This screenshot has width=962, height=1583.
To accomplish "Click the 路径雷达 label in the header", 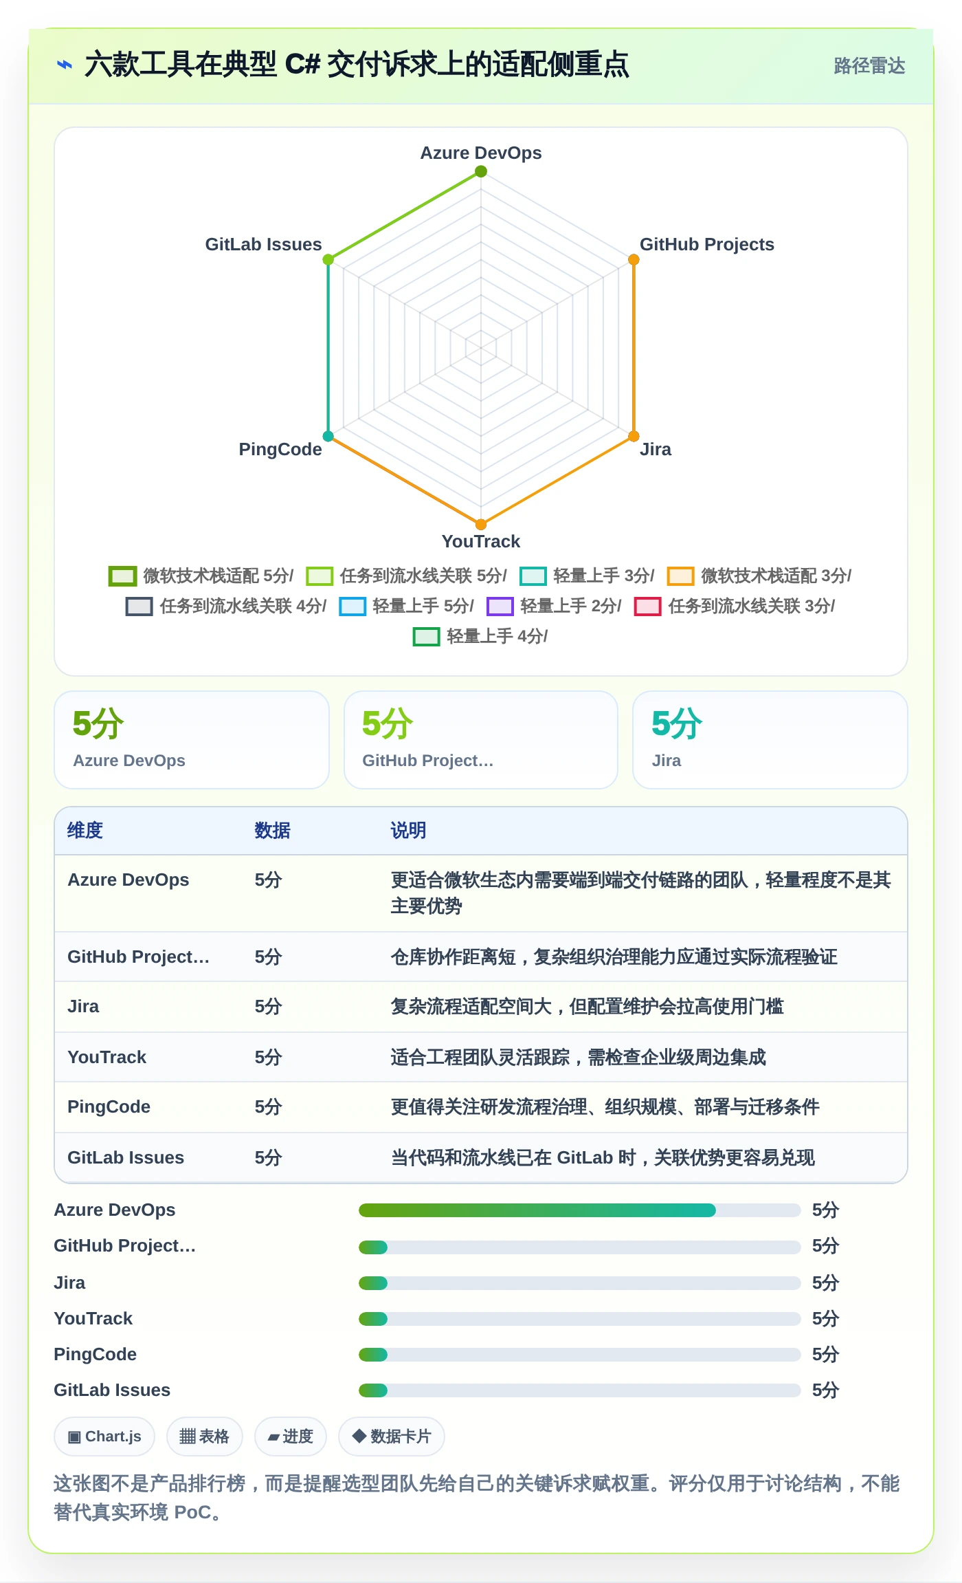I will 869,65.
